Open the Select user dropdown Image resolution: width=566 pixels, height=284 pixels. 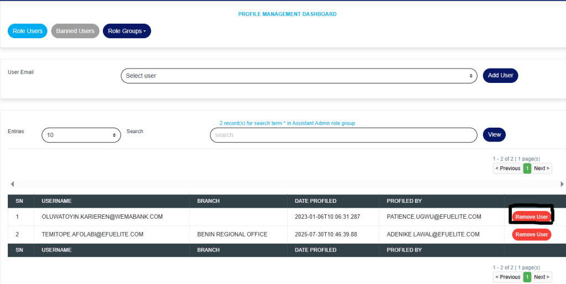pyautogui.click(x=299, y=76)
